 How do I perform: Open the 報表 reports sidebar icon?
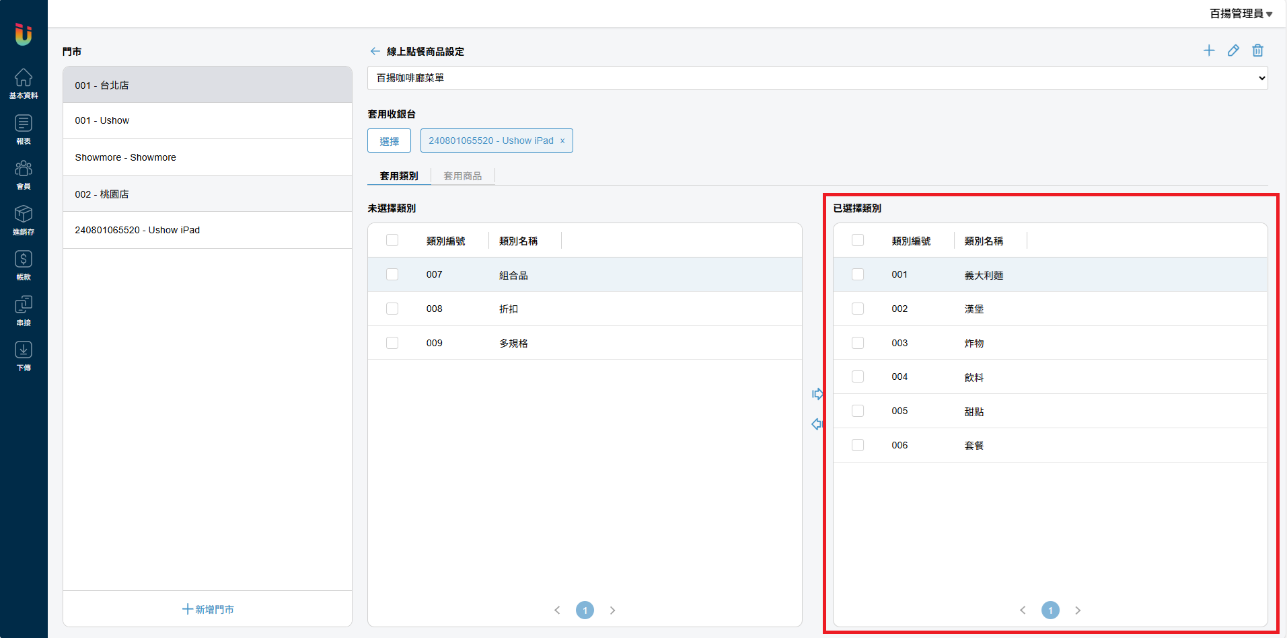tap(24, 129)
